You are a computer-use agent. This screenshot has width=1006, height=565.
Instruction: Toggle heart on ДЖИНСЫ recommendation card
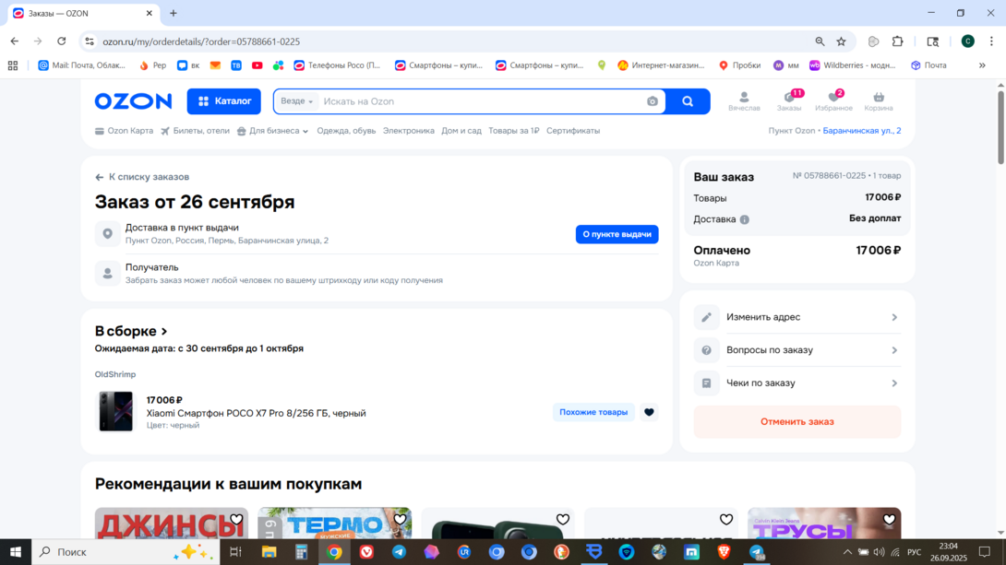[x=236, y=520]
